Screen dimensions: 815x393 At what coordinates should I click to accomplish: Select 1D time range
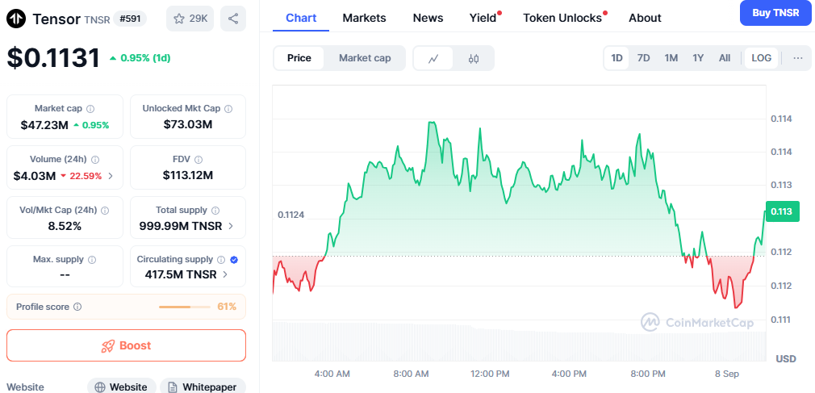click(x=617, y=58)
